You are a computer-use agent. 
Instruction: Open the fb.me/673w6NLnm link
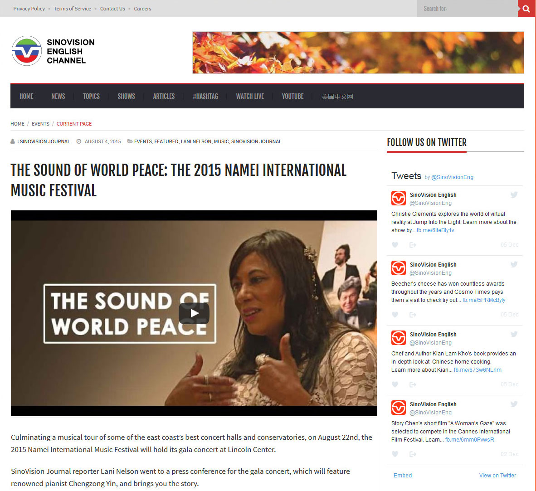[x=478, y=369]
